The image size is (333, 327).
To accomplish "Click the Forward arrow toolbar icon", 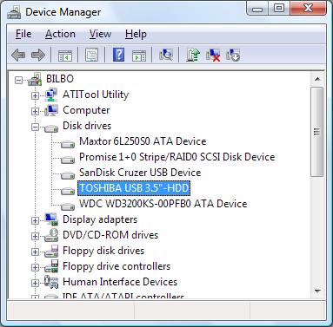I will (x=37, y=55).
